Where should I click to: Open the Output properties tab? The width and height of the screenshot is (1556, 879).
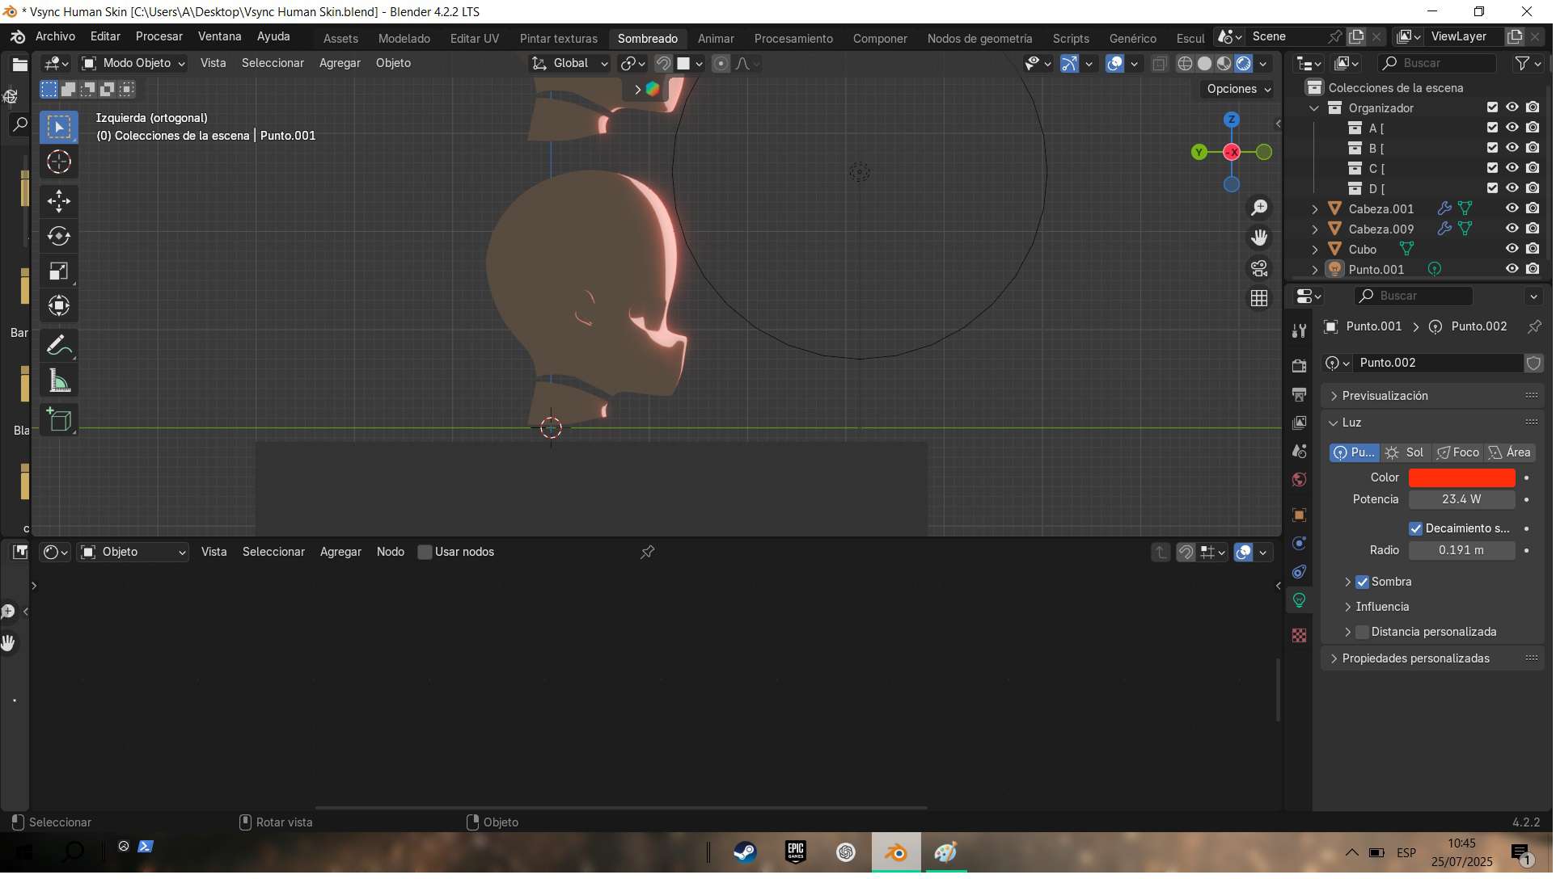coord(1301,395)
